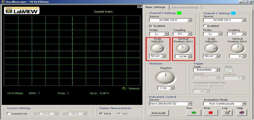254x120 pixels.
Task: Open Device Dev1 (NI ELVIS II) dropdown
Action: (x=171, y=103)
